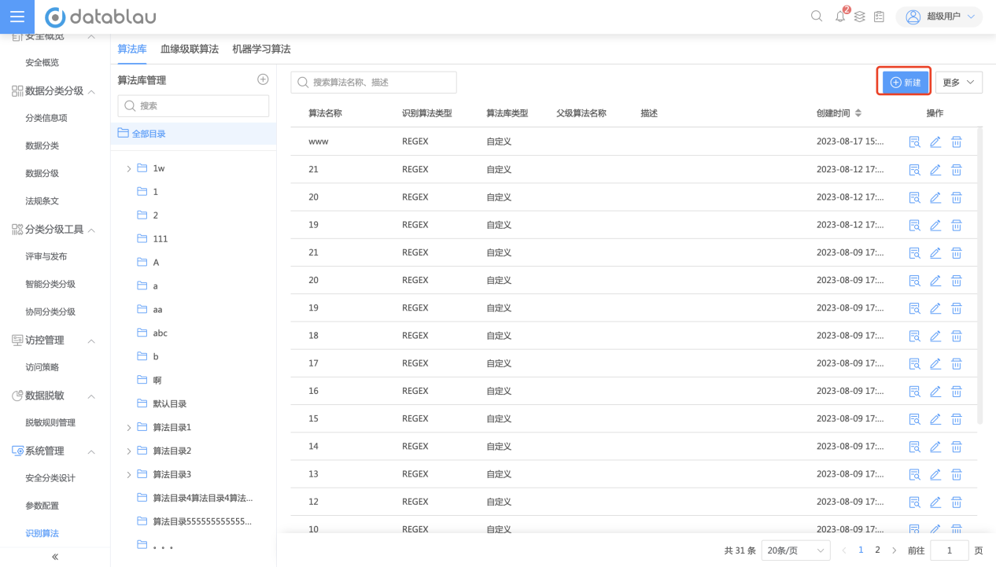Open 识别算法 in the sidebar
996x567 pixels.
(42, 533)
